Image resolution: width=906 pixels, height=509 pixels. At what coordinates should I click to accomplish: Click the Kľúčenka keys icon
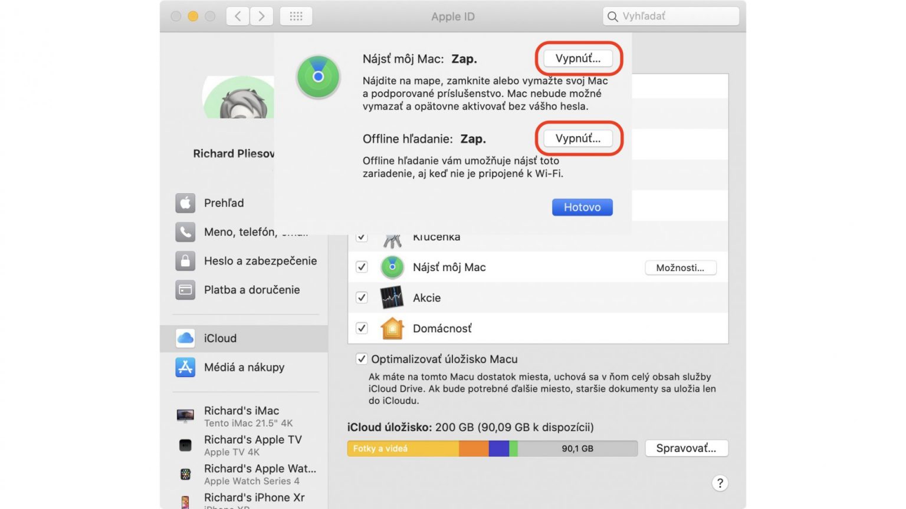(392, 240)
